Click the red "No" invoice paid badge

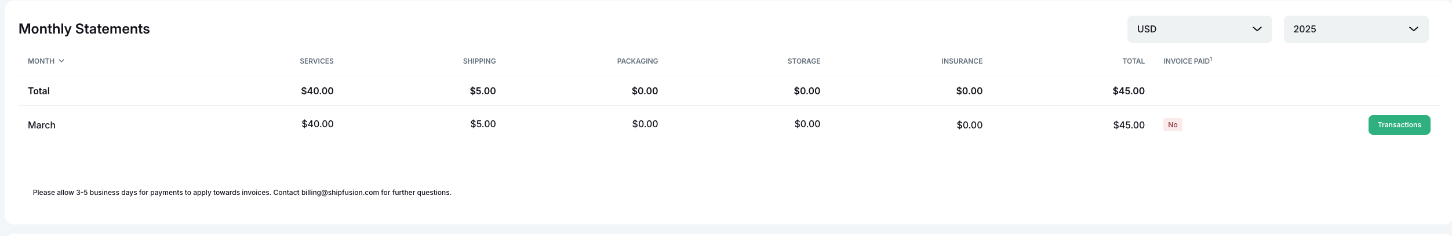(1172, 125)
